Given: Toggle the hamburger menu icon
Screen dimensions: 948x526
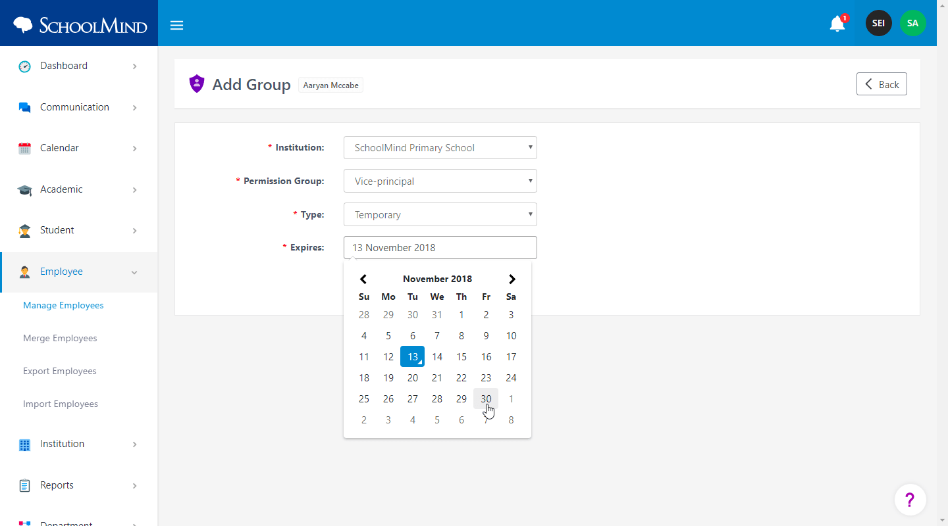Looking at the screenshot, I should coord(176,25).
